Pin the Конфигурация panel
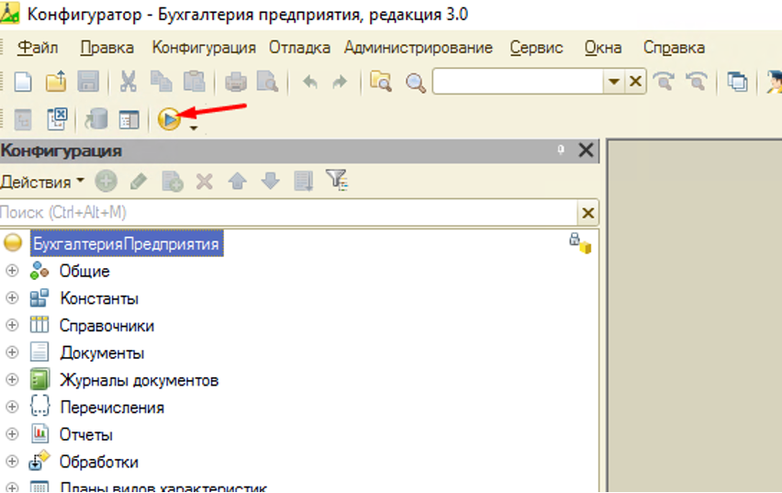This screenshot has height=493, width=782. [561, 150]
